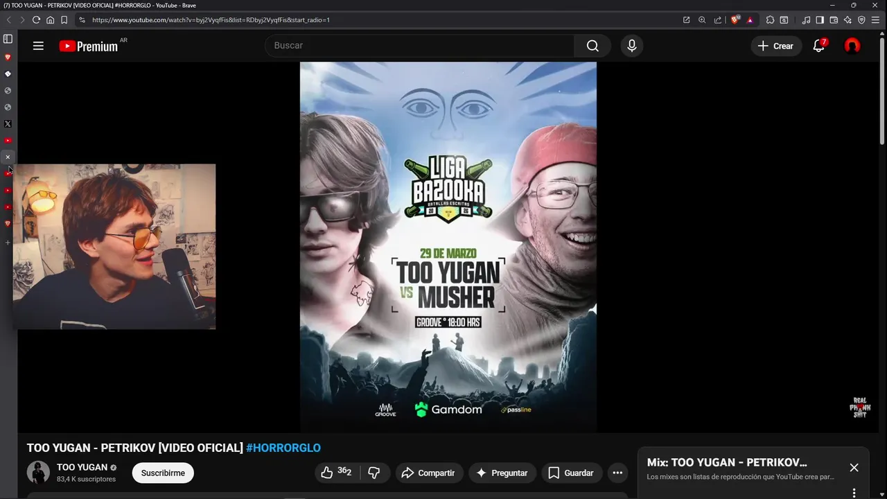This screenshot has height=499, width=887.
Task: Reload the current page
Action: [x=36, y=20]
